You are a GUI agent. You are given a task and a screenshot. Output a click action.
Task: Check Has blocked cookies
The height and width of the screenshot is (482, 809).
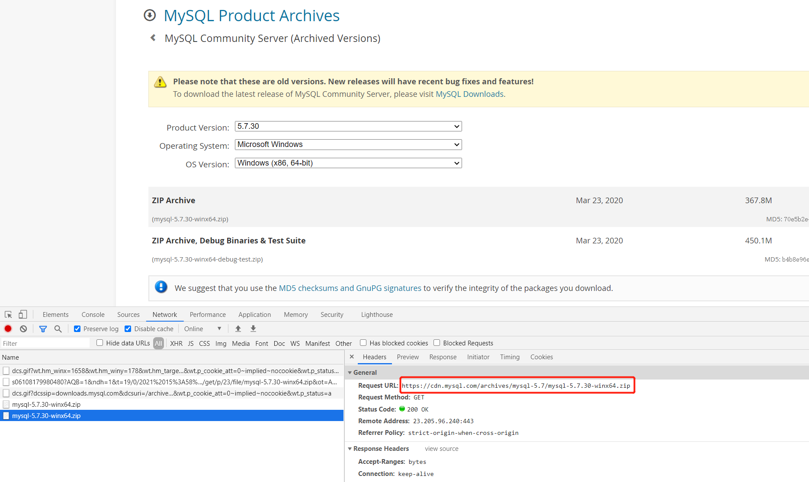pos(363,343)
